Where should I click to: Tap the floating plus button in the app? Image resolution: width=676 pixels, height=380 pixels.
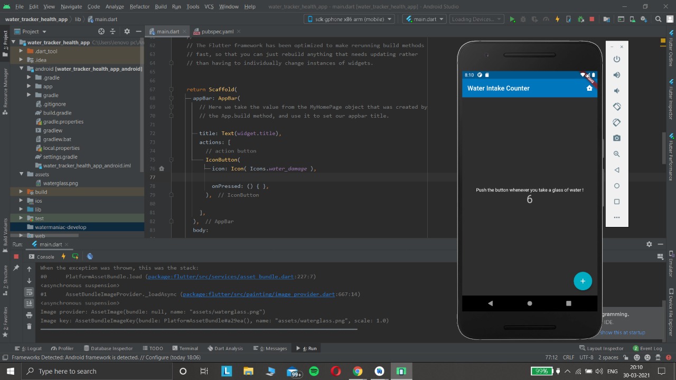point(583,281)
